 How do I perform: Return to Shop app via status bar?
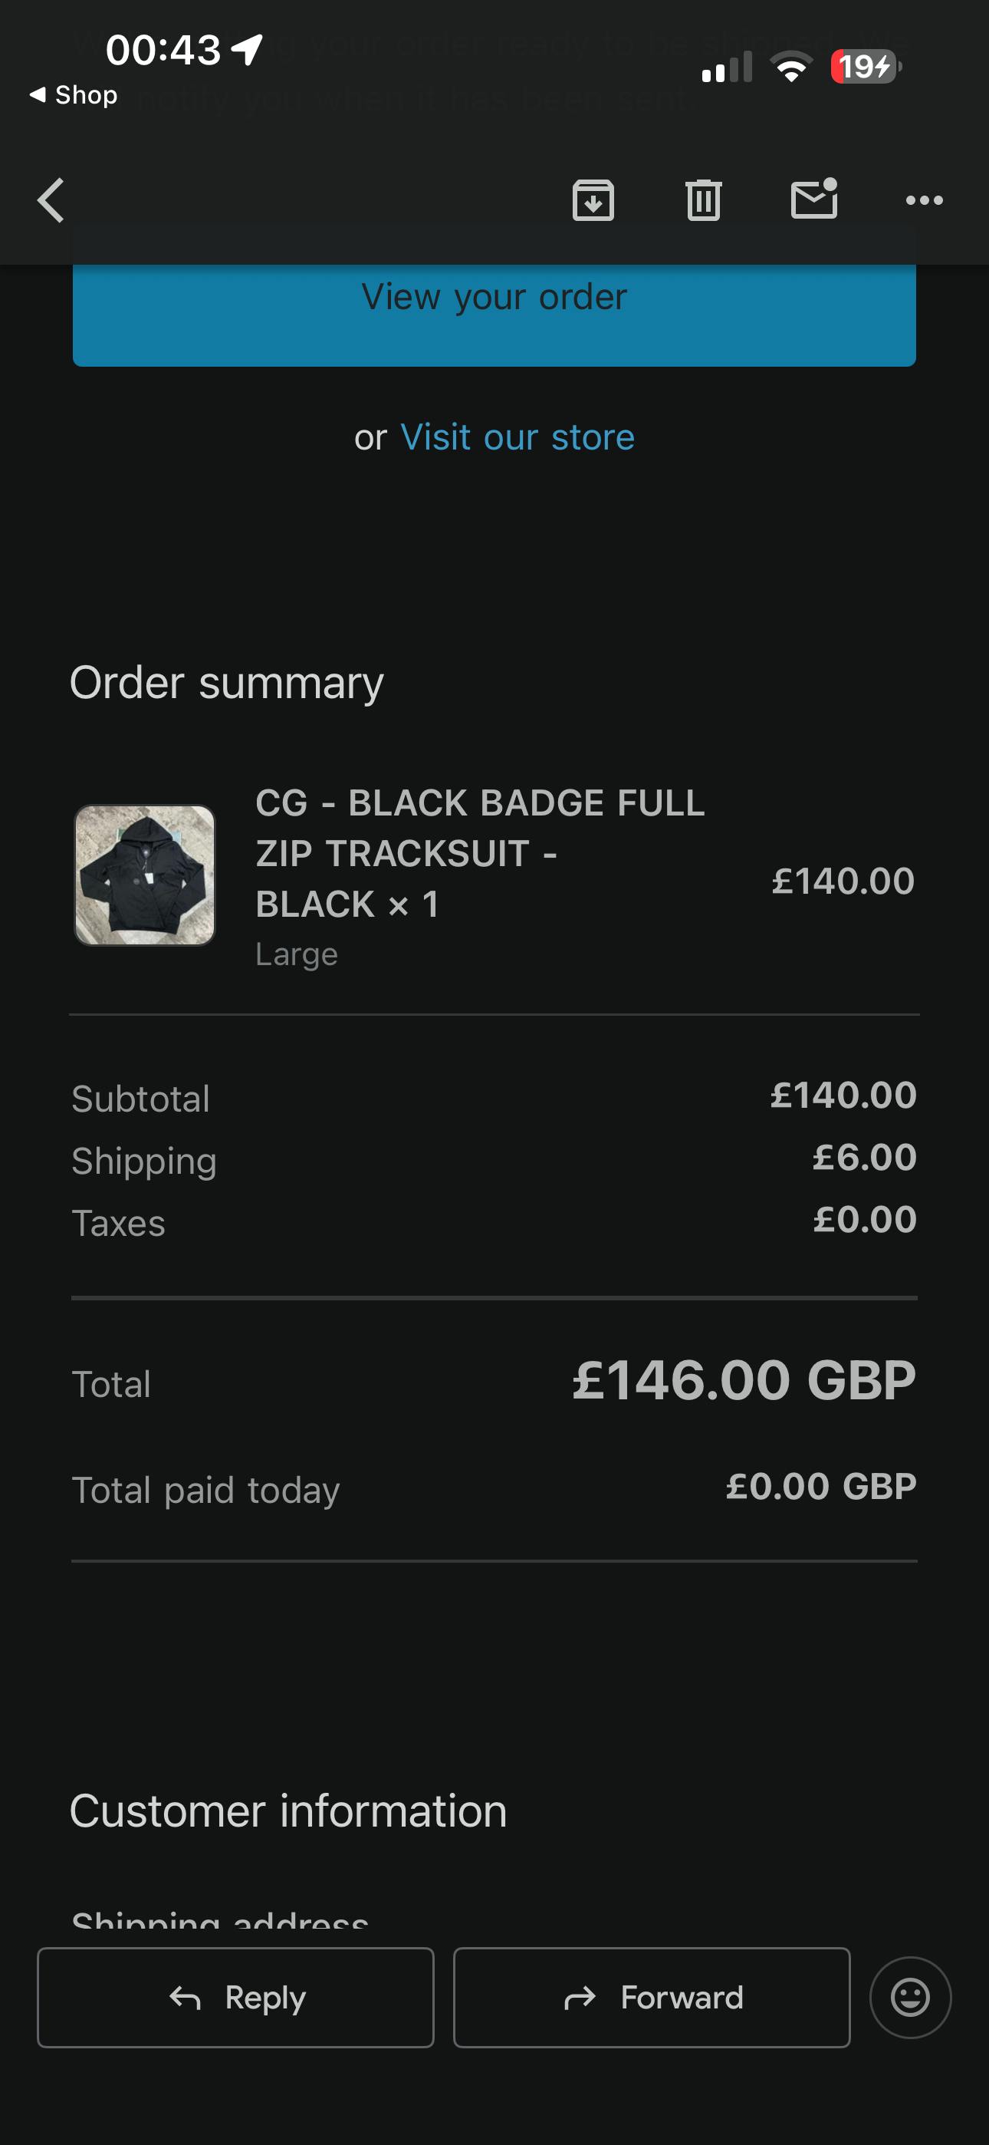point(74,95)
